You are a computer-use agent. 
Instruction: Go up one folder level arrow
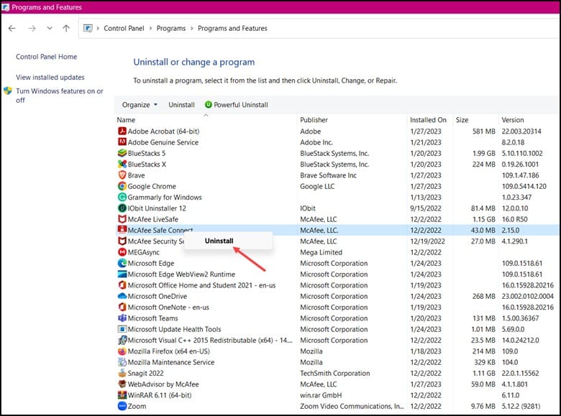pyautogui.click(x=66, y=28)
